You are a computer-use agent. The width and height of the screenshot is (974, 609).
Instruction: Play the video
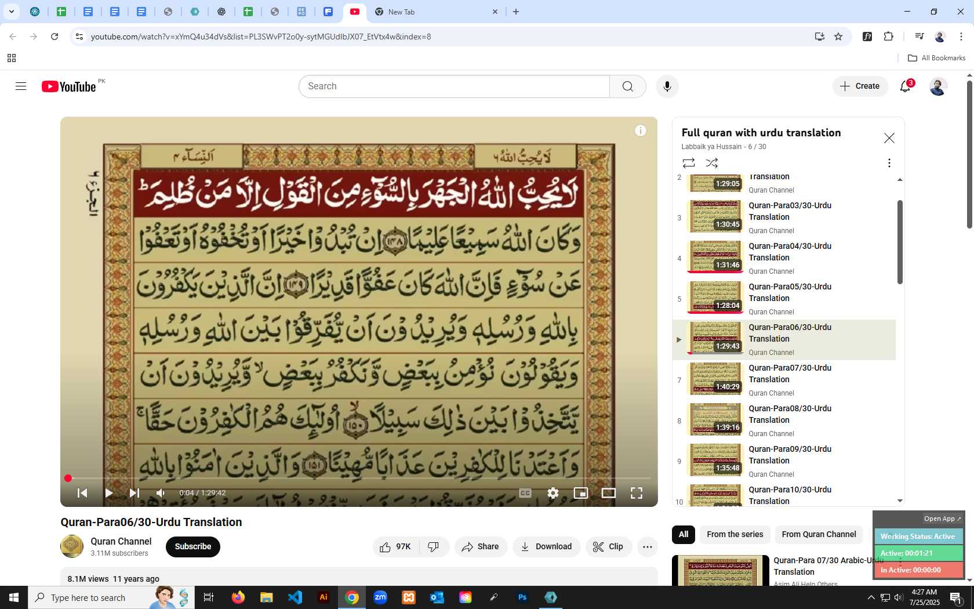point(108,493)
